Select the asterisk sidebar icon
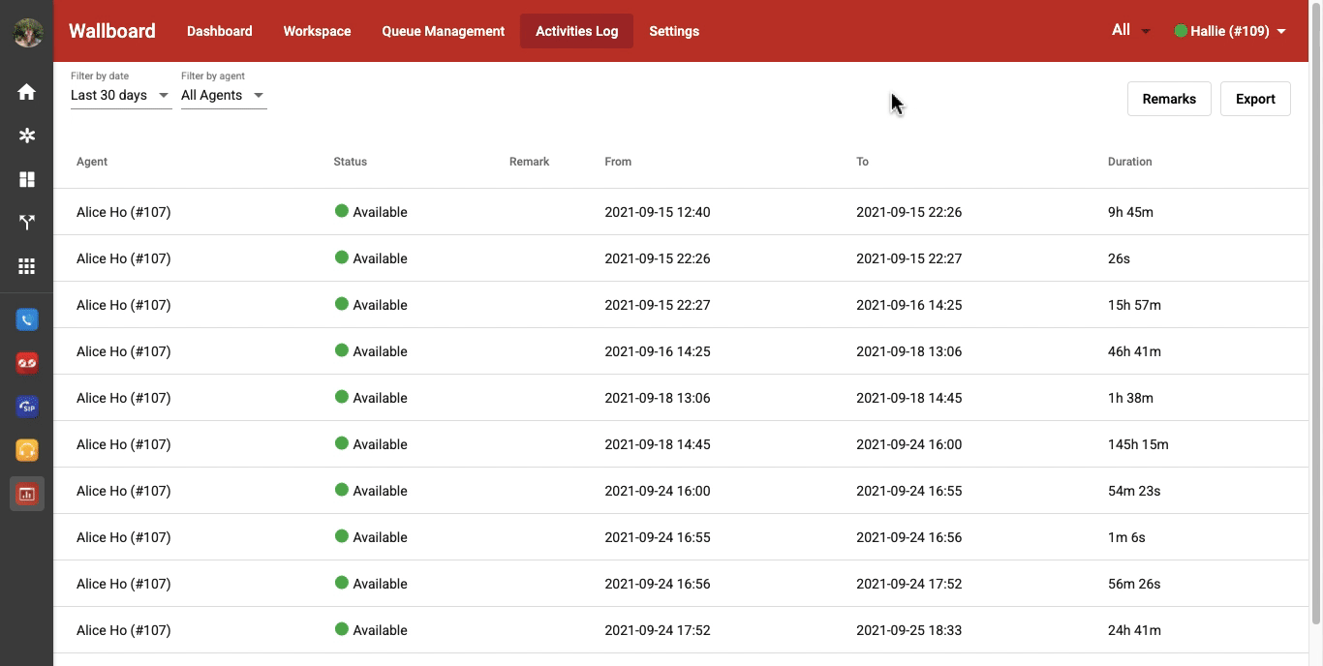Viewport: 1323px width, 666px height. [x=26, y=136]
